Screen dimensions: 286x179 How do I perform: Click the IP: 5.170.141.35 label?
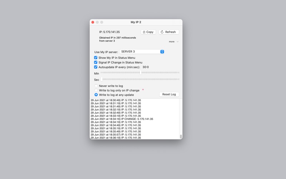click(109, 32)
